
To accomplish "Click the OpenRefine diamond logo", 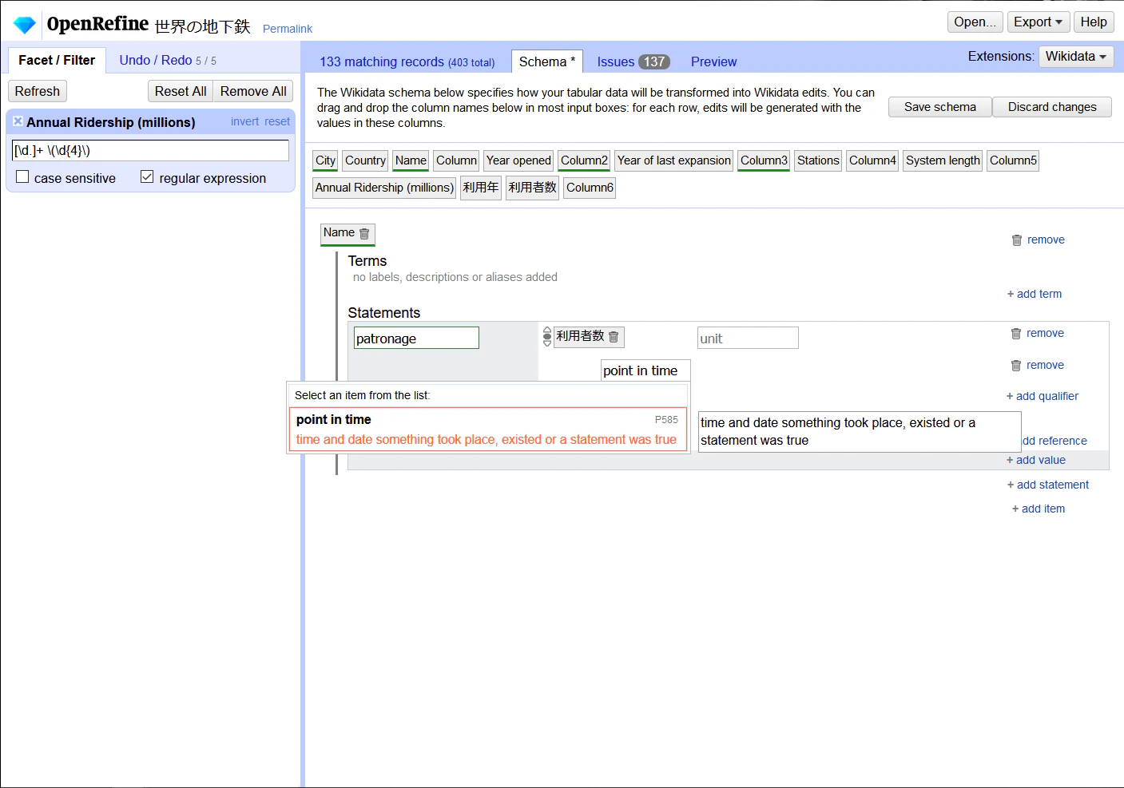I will coord(25,25).
